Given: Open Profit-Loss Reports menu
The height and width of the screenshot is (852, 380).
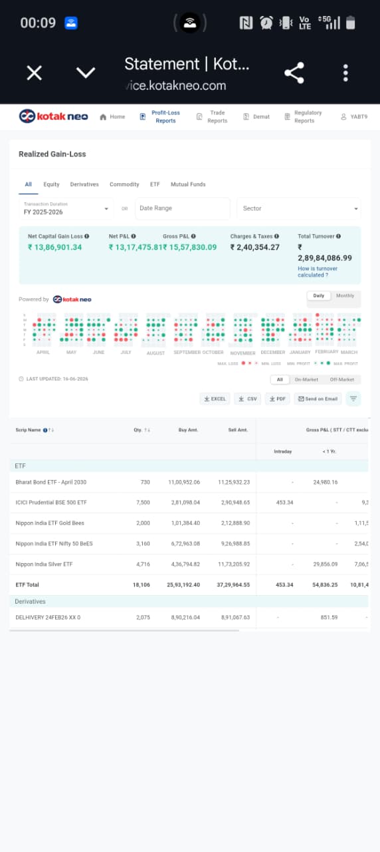Looking at the screenshot, I should [159, 117].
